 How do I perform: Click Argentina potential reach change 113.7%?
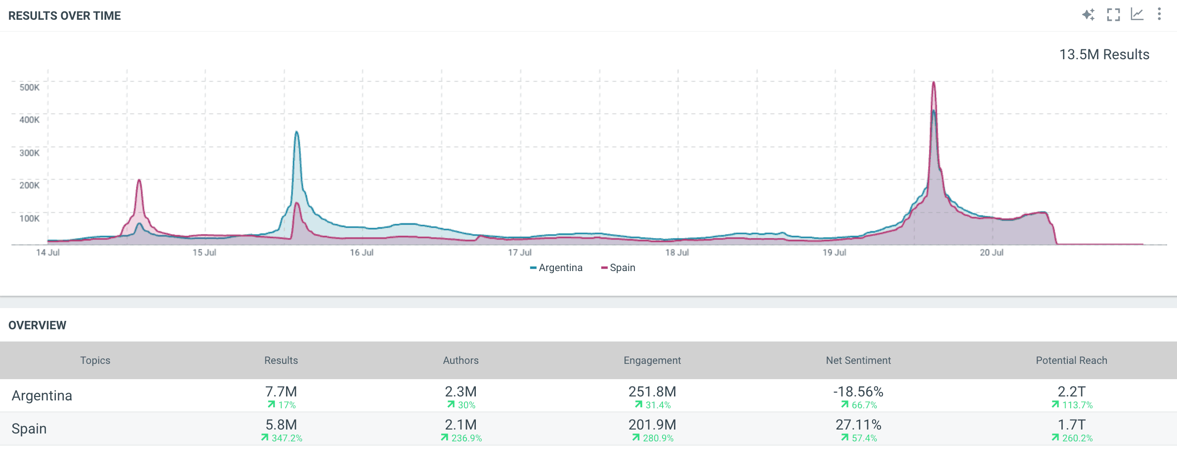(1072, 405)
